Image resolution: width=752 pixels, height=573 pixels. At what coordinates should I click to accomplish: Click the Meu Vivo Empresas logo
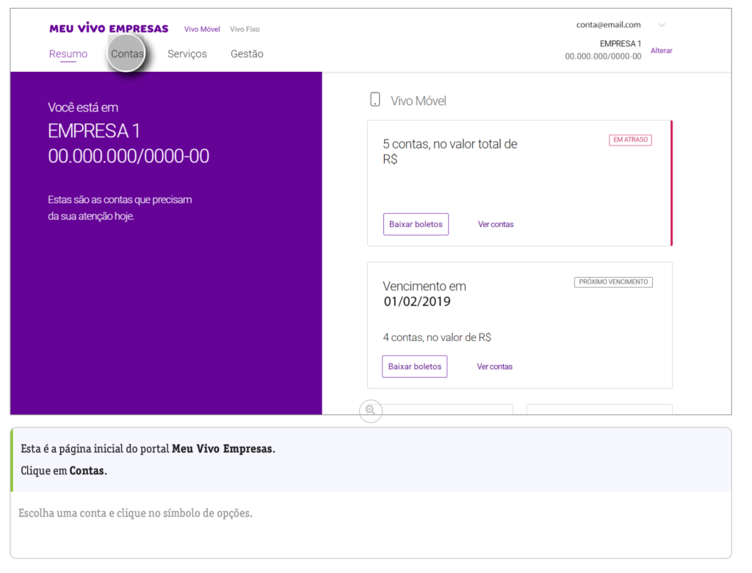coord(109,29)
